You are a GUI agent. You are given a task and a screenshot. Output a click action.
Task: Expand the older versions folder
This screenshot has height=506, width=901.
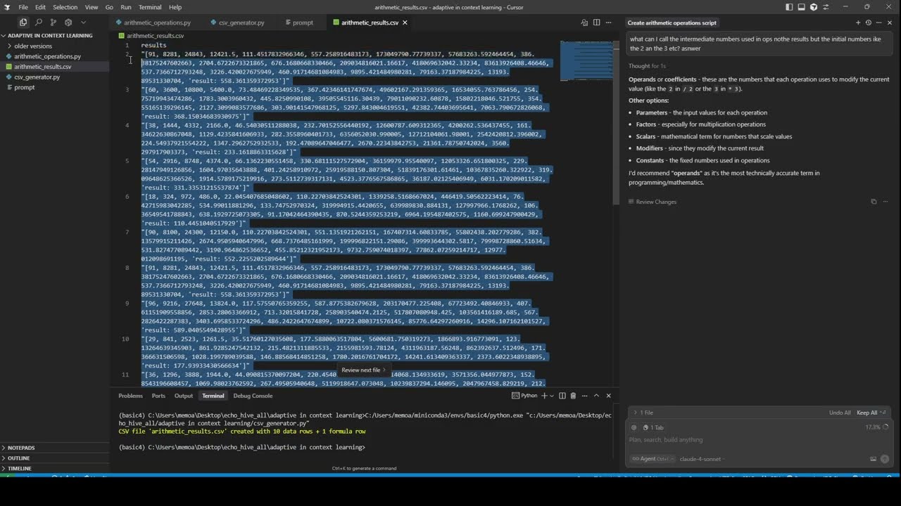coord(54,46)
